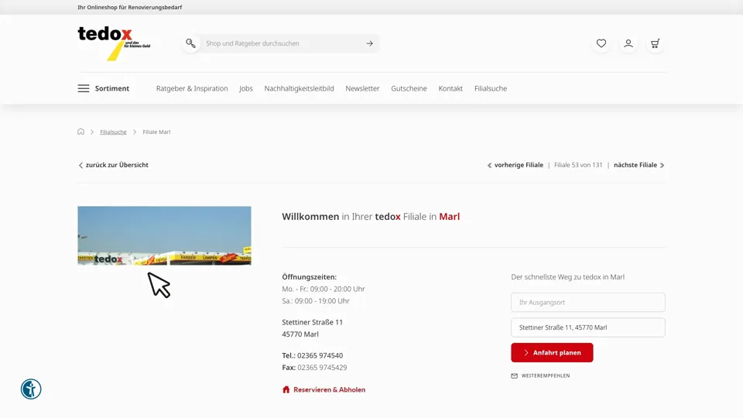Screen dimensions: 743x418
Task: Open the Sortiment hamburger menu icon
Action: click(84, 88)
